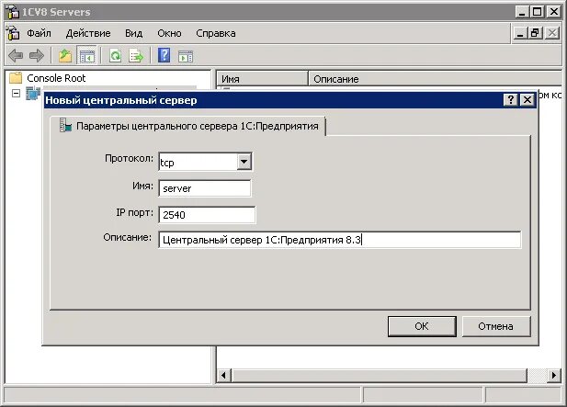Click the Export List toolbar icon
567x407 pixels.
pos(136,56)
